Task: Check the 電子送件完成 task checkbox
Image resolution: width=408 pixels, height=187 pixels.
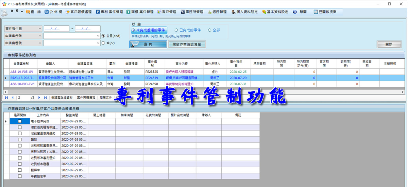Action: click(20, 121)
